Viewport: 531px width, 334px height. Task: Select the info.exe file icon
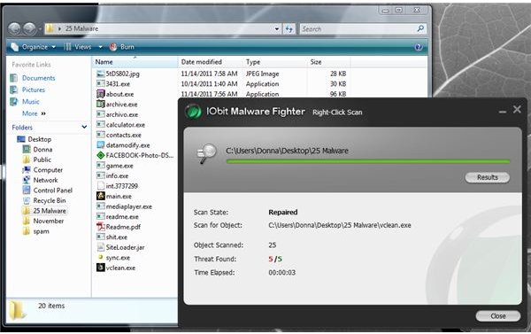coord(101,175)
